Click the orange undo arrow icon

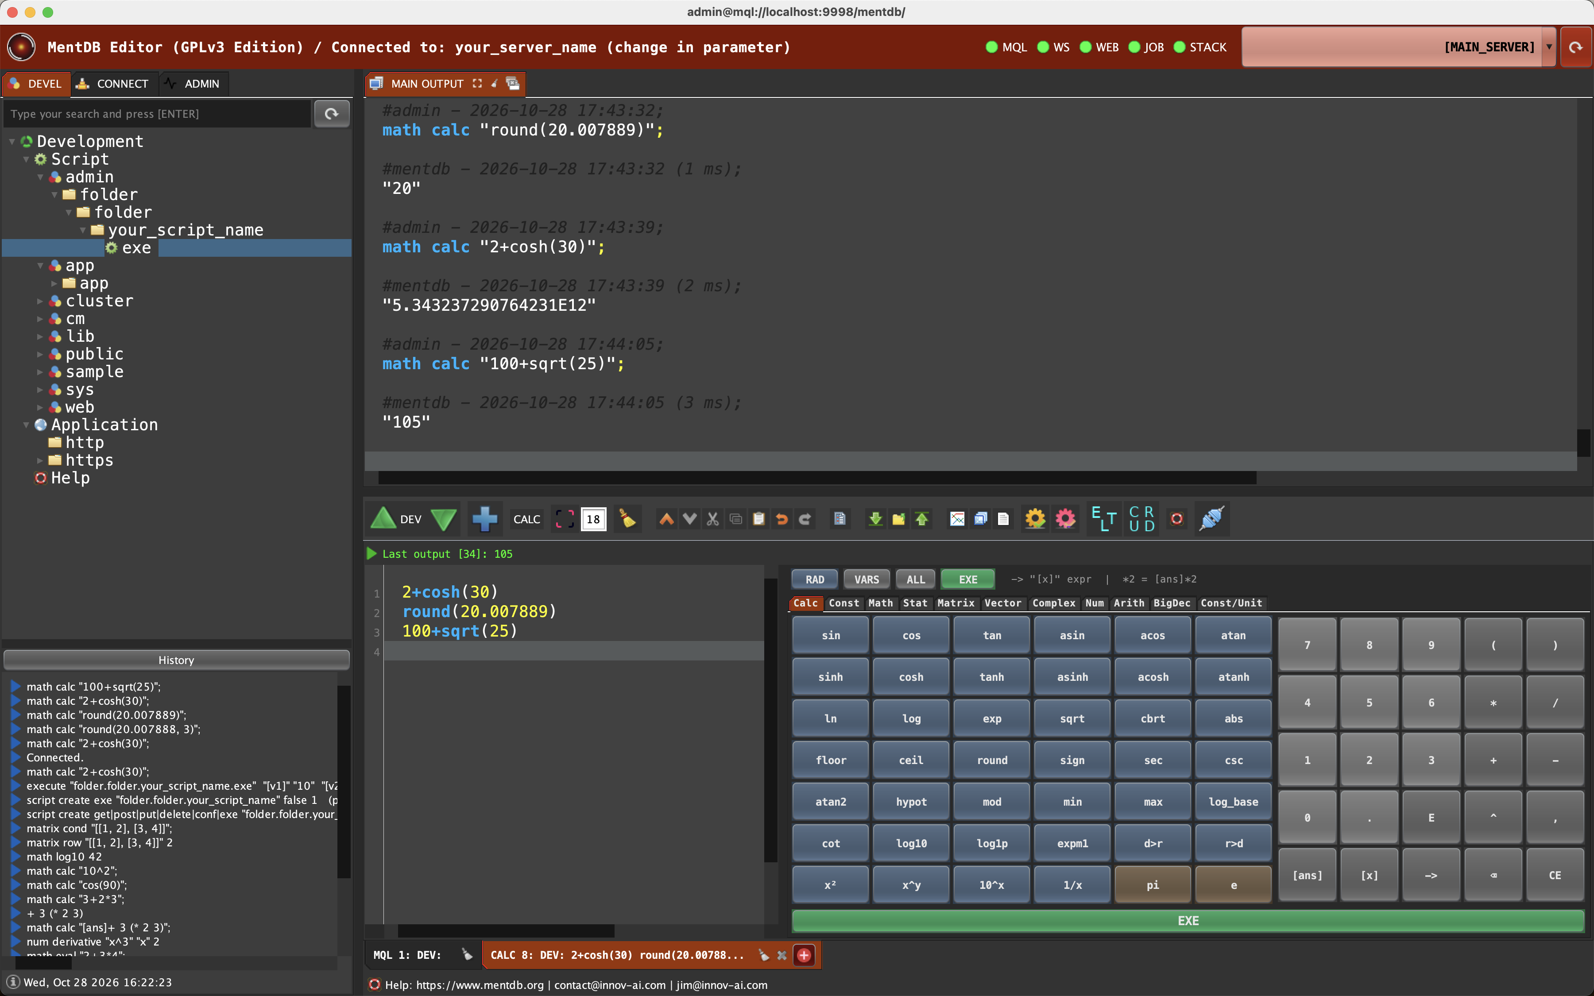pos(782,519)
